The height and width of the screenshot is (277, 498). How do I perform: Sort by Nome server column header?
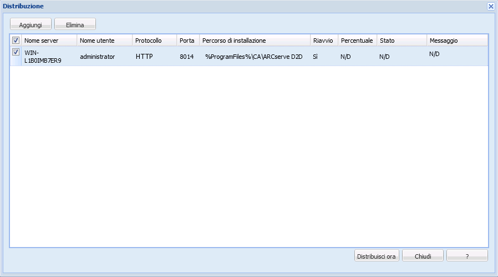pyautogui.click(x=49, y=41)
